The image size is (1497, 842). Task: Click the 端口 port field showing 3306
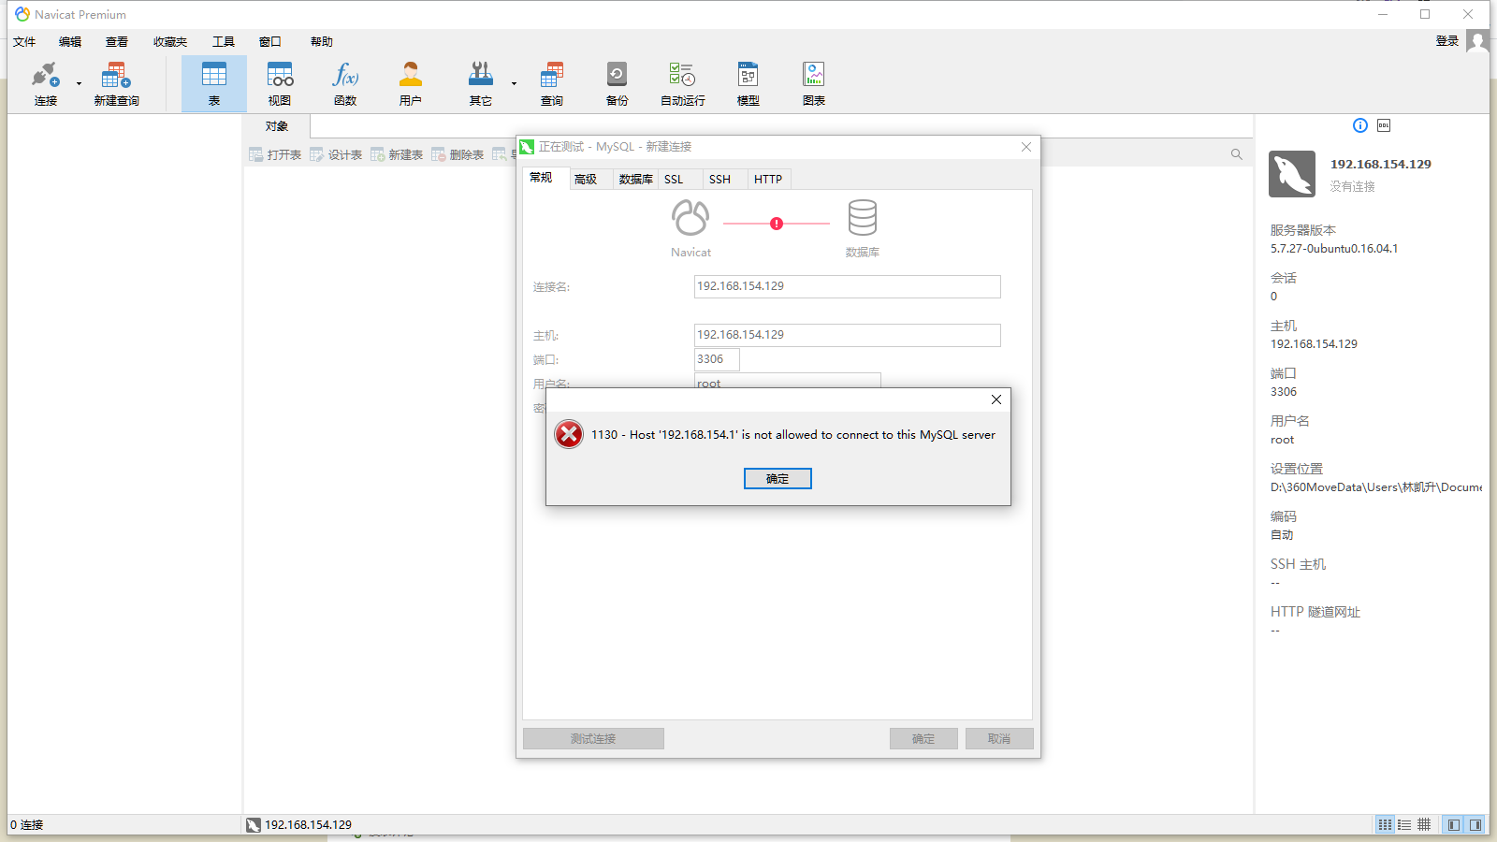coord(717,359)
